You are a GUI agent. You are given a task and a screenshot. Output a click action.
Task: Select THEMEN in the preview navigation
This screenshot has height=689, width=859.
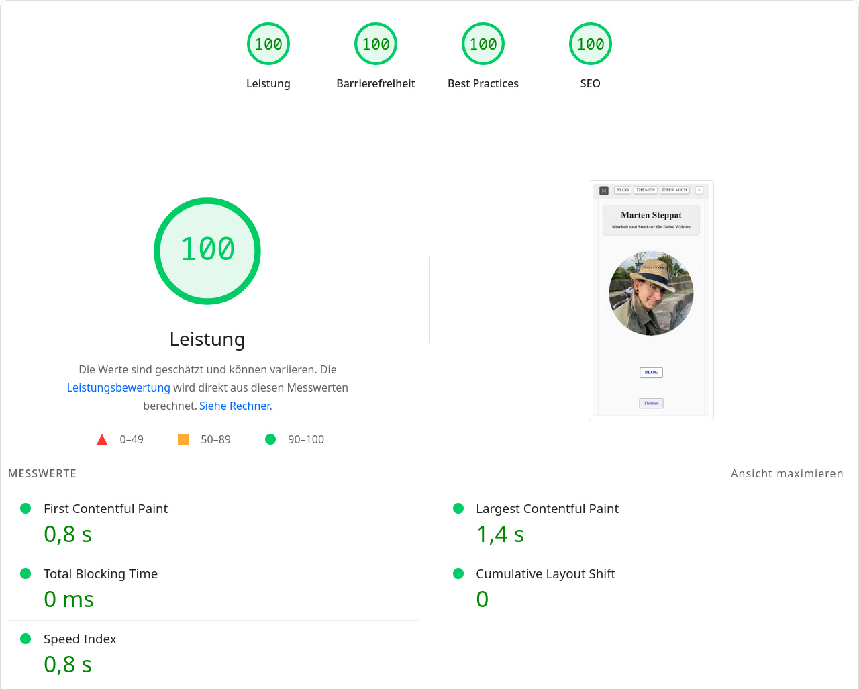pos(645,190)
